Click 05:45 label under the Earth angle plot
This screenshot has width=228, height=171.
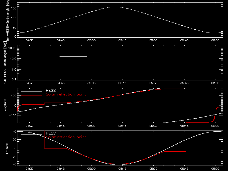[x=184, y=40]
